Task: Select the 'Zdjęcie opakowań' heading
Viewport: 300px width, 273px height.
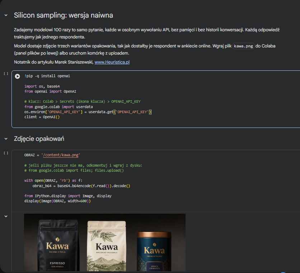Action: click(39, 139)
